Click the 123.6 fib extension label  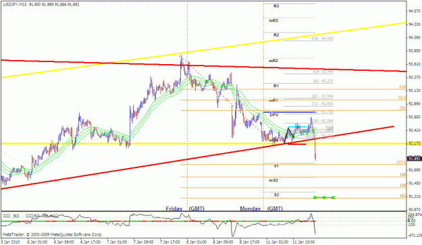tap(401, 162)
